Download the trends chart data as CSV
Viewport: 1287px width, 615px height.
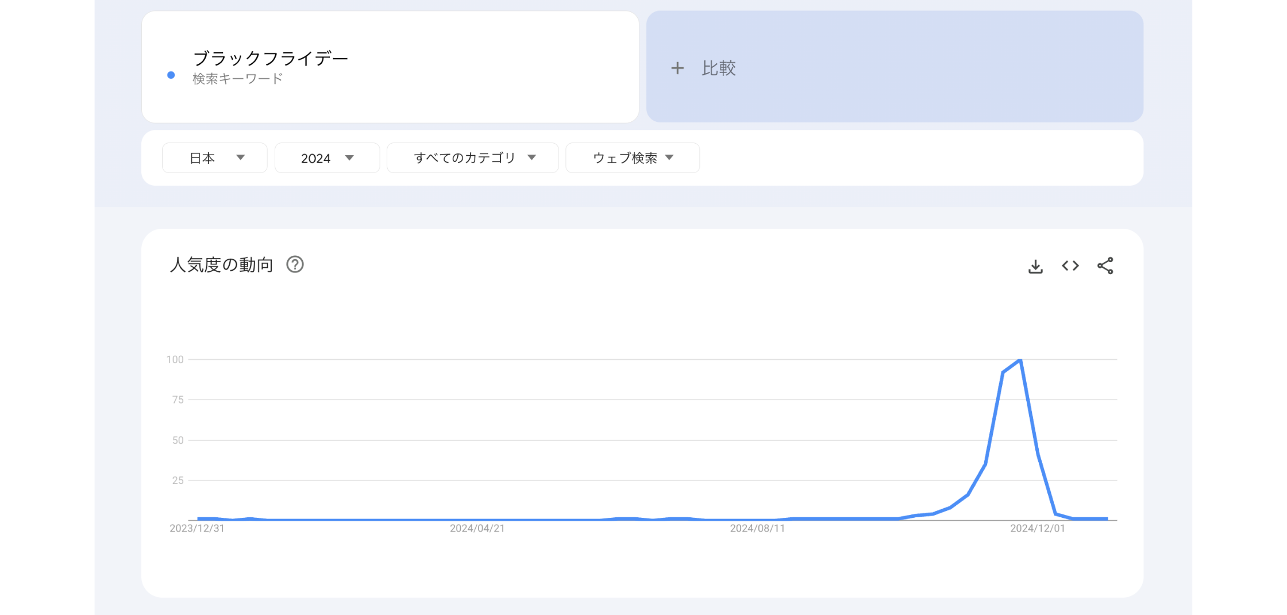click(1035, 265)
